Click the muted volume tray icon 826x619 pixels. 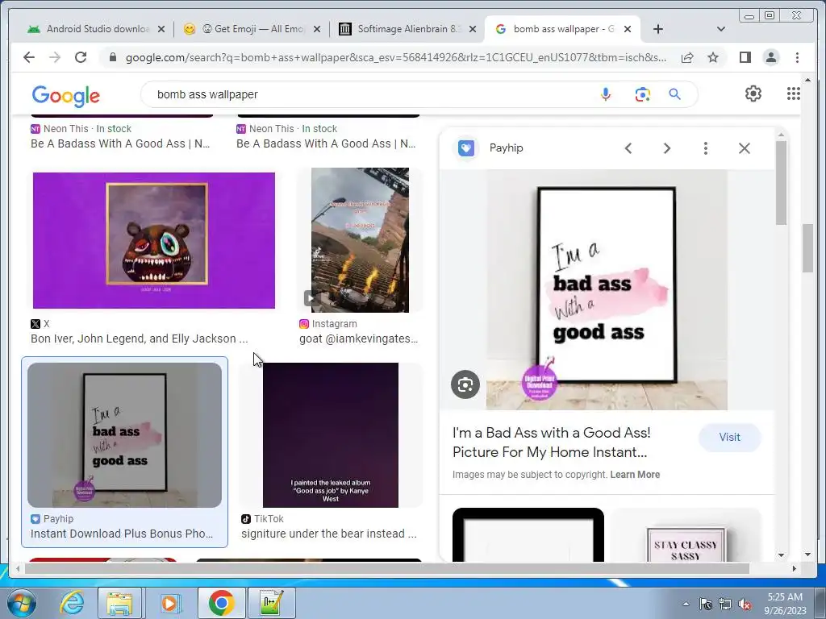(x=745, y=604)
